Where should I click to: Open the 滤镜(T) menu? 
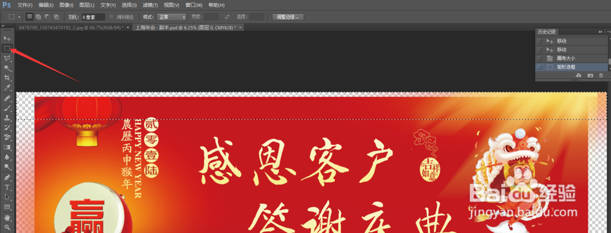pos(150,5)
